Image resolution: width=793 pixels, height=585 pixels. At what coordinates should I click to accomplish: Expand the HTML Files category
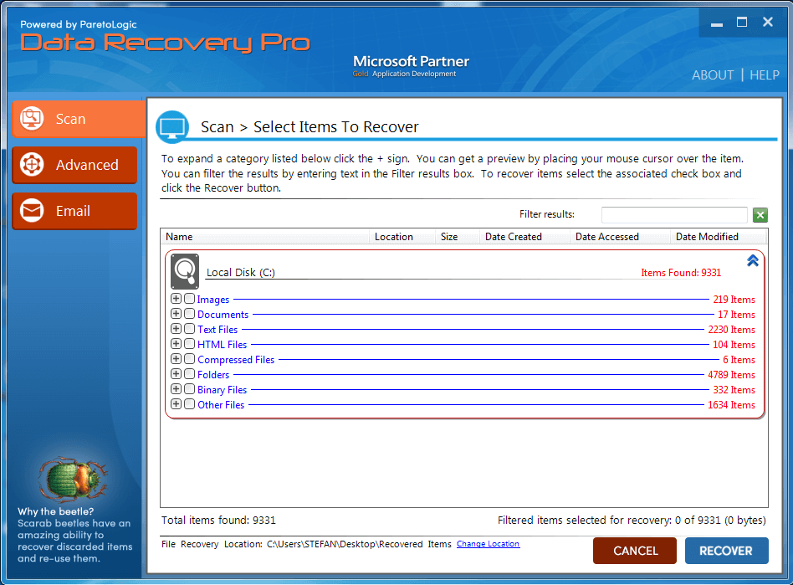(176, 344)
